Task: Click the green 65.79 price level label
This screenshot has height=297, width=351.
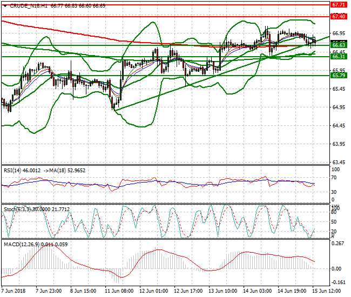Action: [339, 76]
